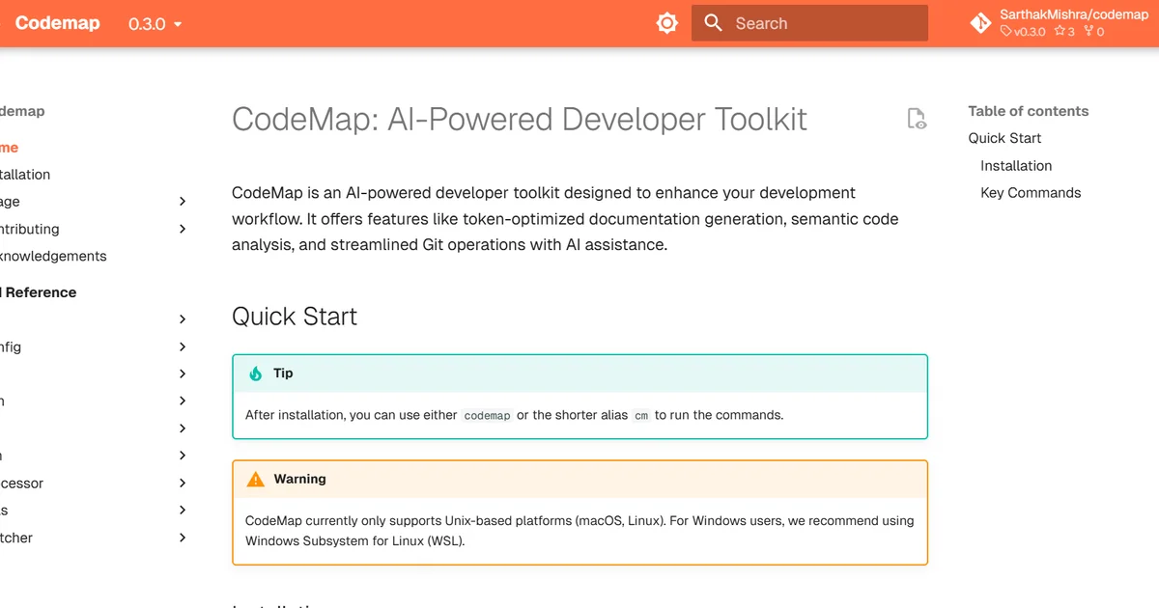Expand the Processor item chevron in the sidebar

click(183, 483)
